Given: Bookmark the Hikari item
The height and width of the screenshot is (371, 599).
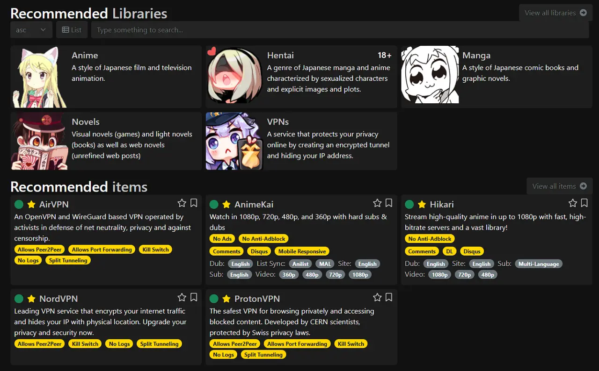Looking at the screenshot, I should pos(584,203).
